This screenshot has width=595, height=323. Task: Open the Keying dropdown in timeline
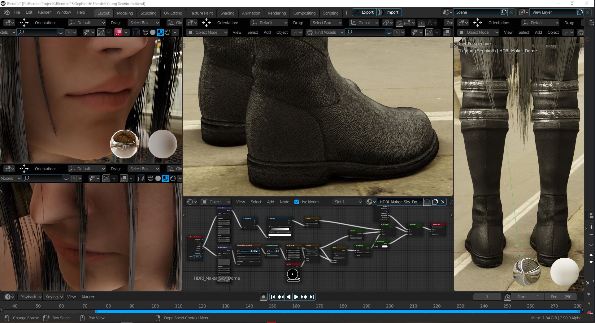[x=53, y=297]
